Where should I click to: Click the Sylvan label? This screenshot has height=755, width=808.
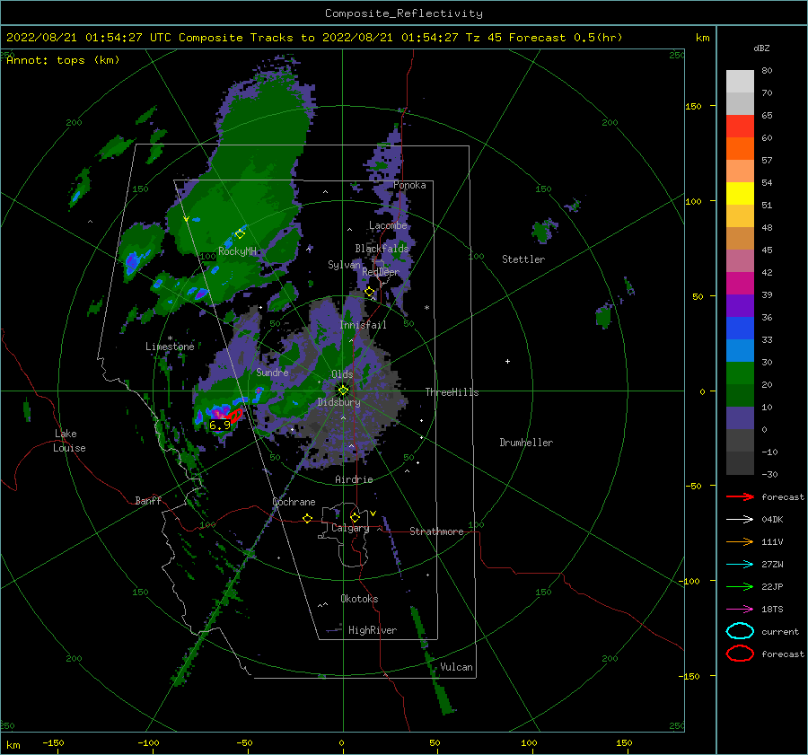[345, 265]
